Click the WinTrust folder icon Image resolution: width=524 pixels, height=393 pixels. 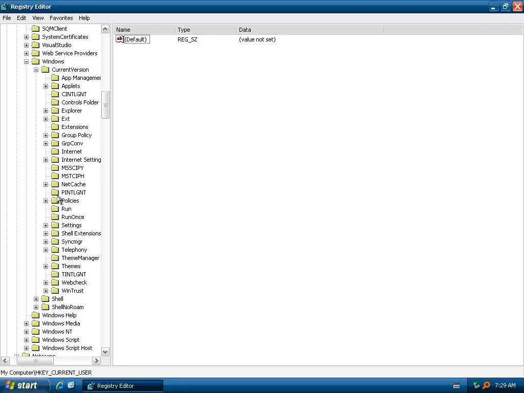[x=55, y=291]
